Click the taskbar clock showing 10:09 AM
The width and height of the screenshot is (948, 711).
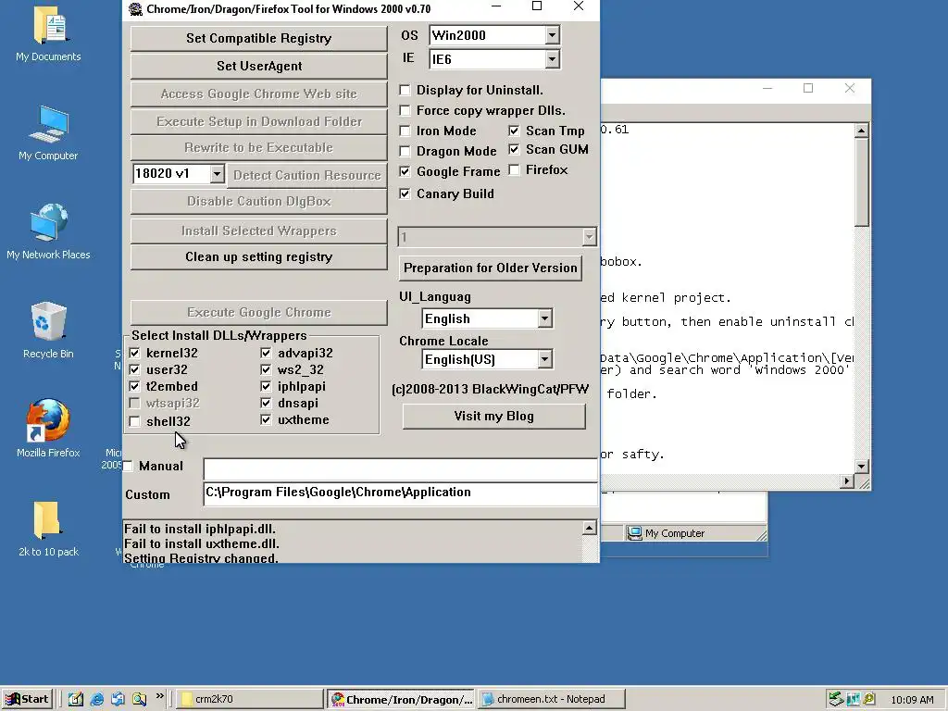coord(912,700)
